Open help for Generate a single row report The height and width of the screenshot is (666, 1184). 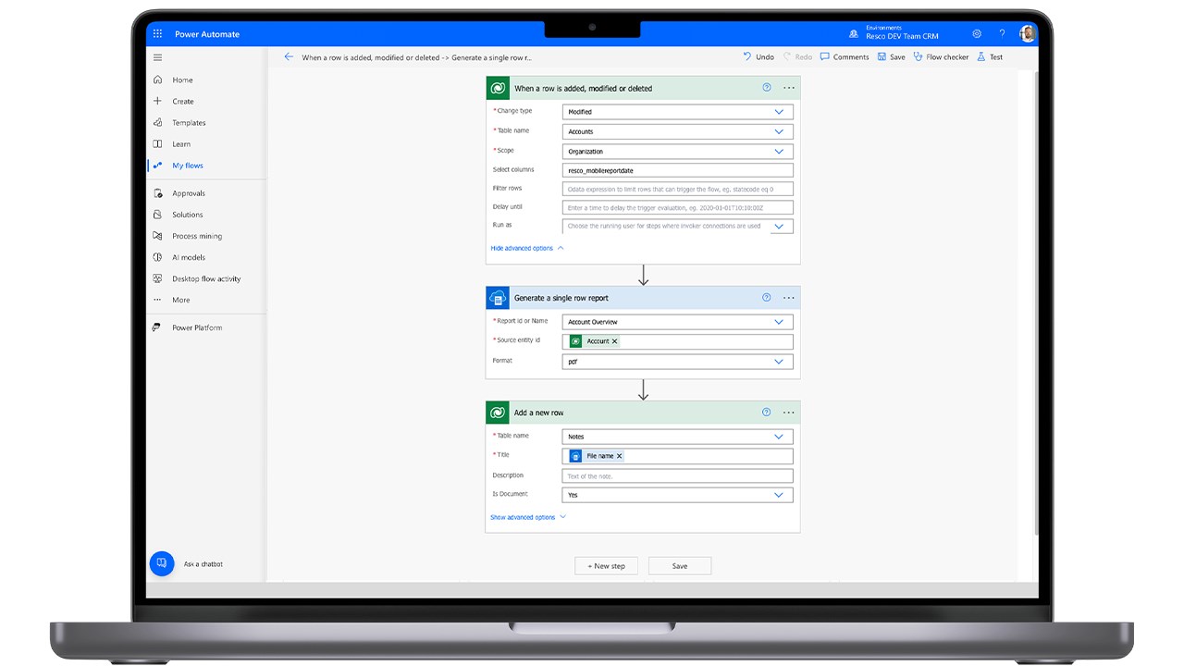(766, 298)
